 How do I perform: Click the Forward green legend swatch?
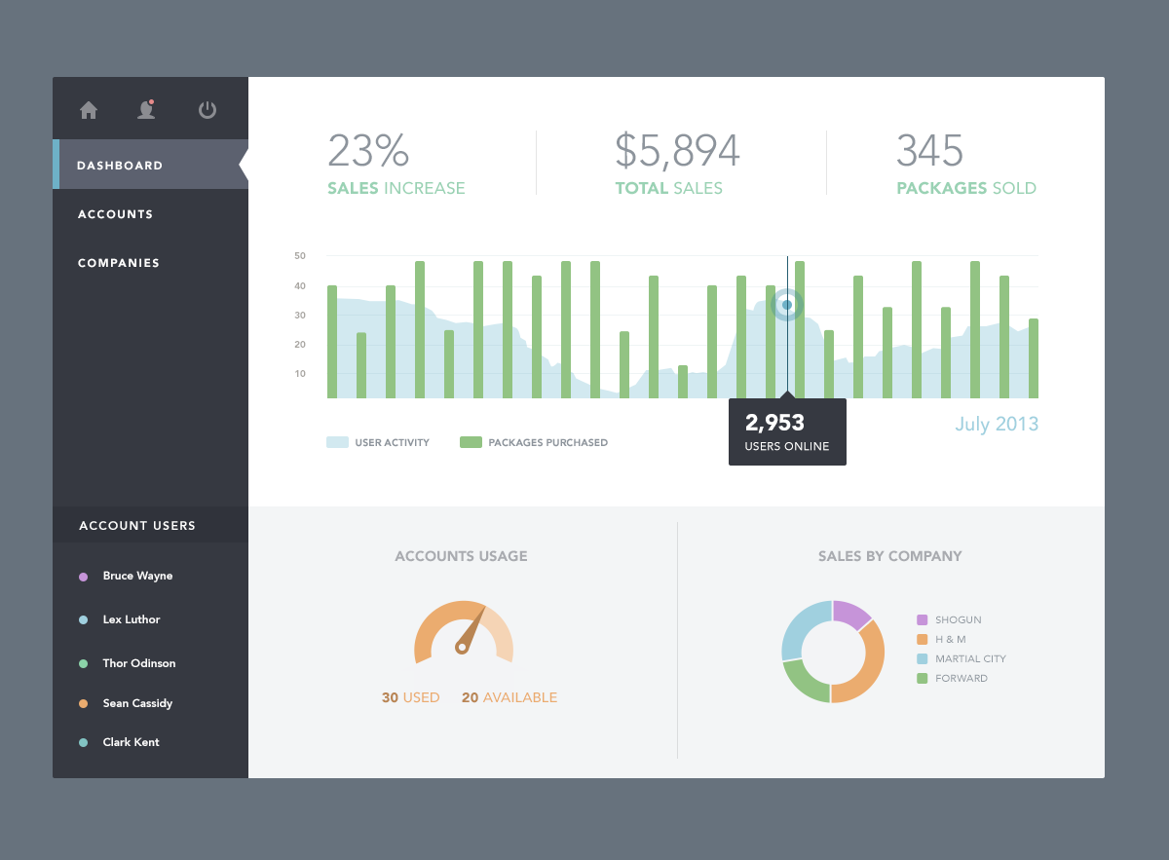(923, 678)
